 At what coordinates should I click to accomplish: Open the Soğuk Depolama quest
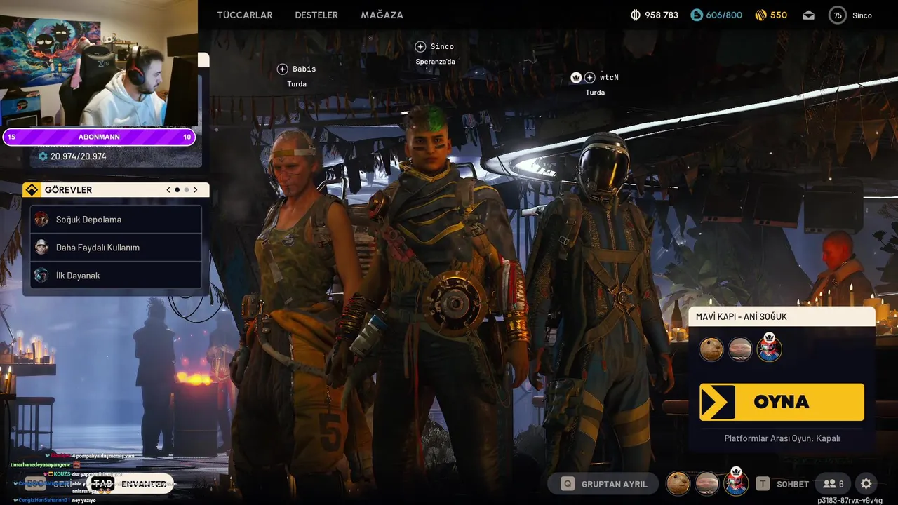click(116, 220)
